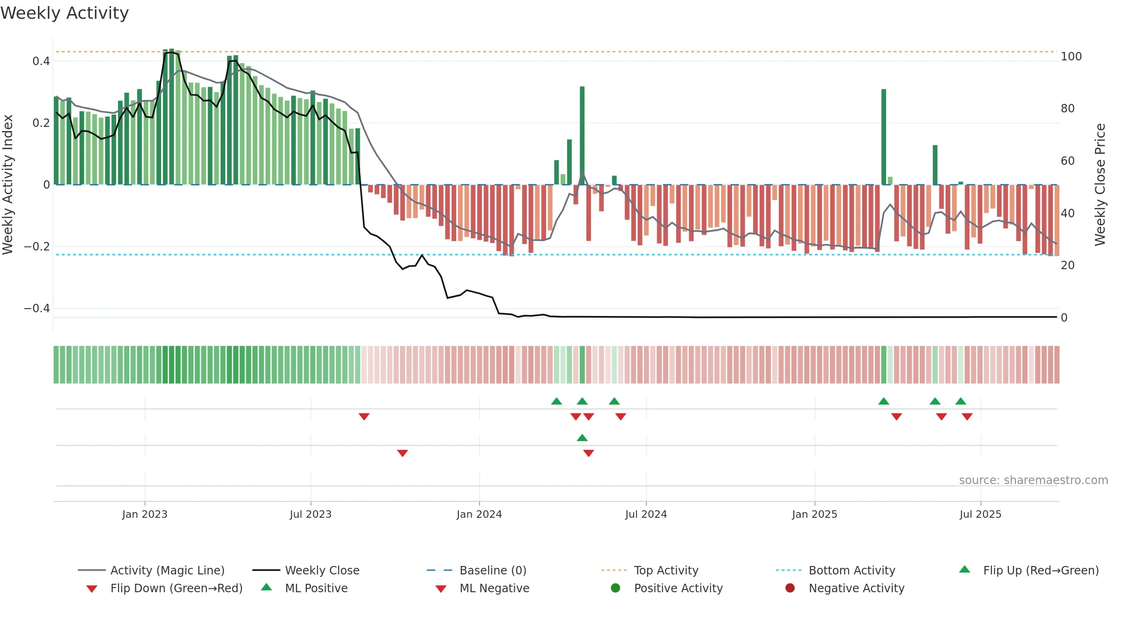Hide the Bottom Activity legend series
The height and width of the screenshot is (632, 1124).
(x=835, y=570)
